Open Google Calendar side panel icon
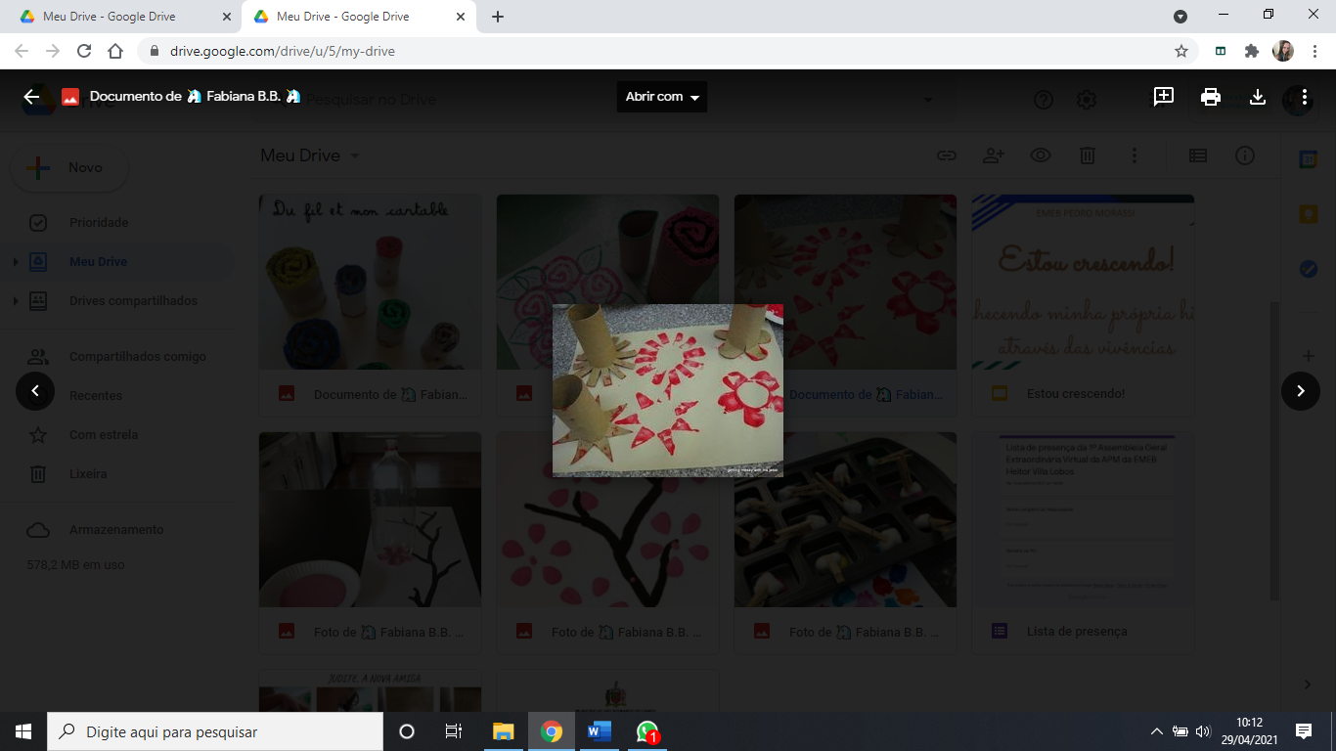The image size is (1336, 751). [1308, 159]
